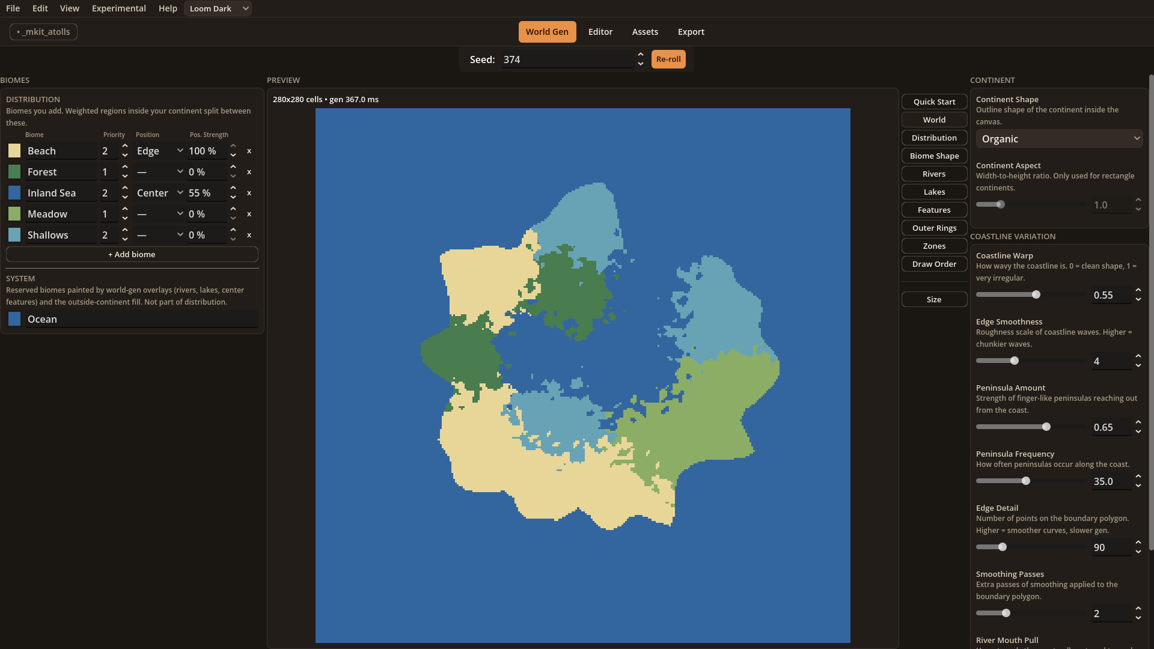Viewport: 1154px width, 649px height.
Task: Adjust the Coastline Warp slider handle
Action: pyautogui.click(x=1036, y=294)
